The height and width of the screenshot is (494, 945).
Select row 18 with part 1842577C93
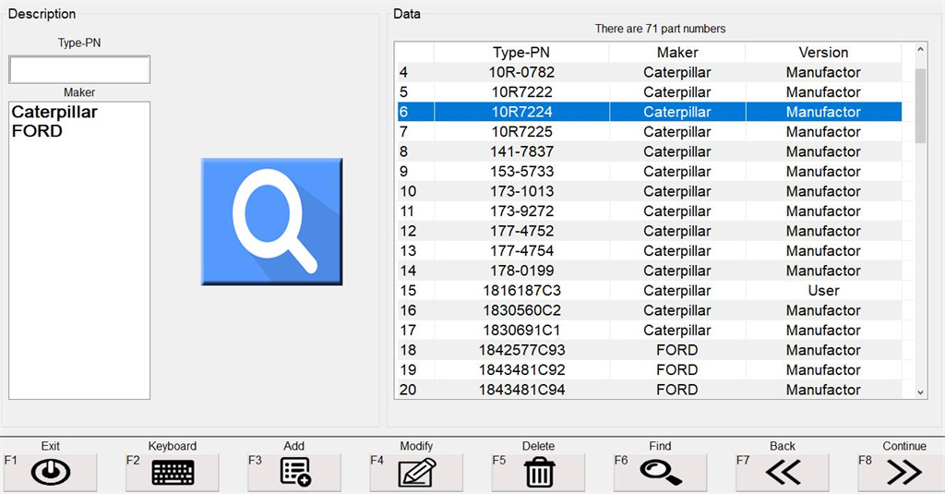[x=520, y=350]
